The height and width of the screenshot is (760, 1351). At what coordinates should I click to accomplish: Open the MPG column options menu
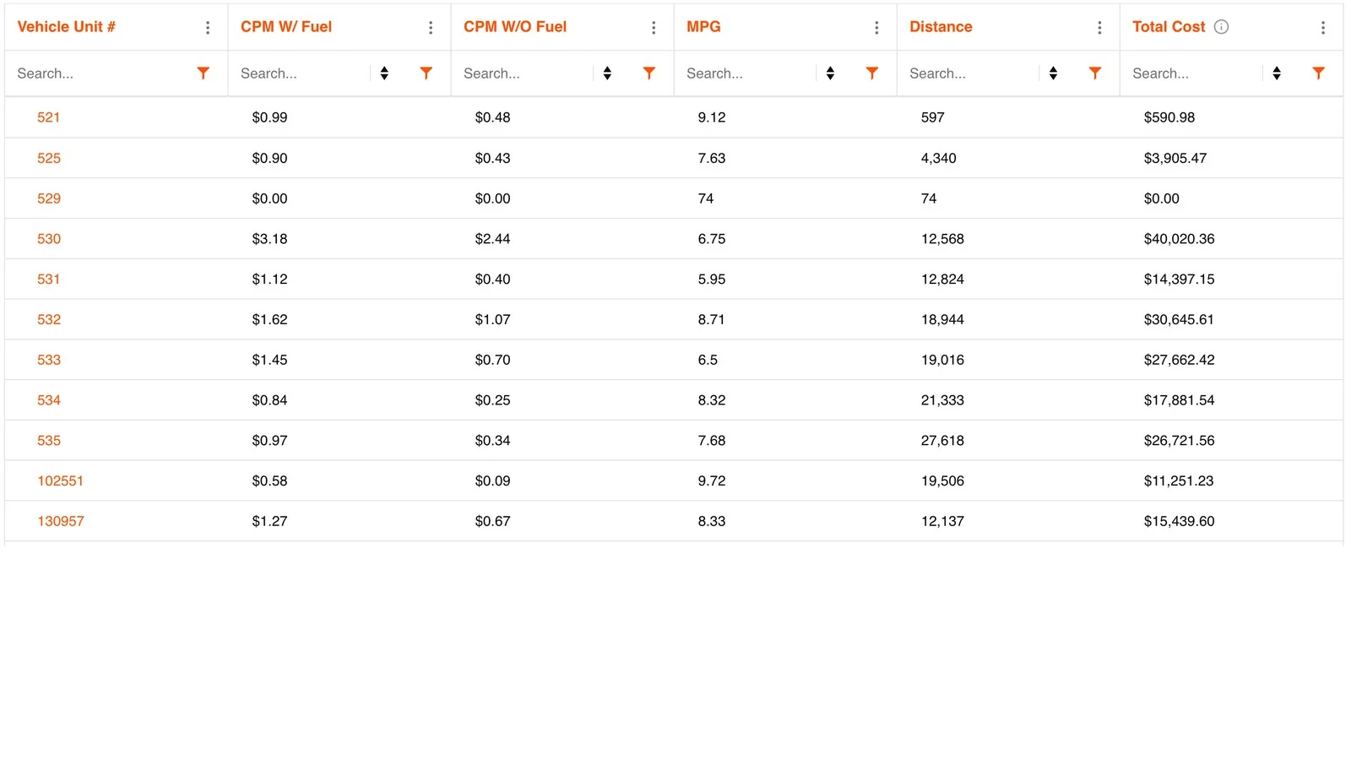pos(876,28)
